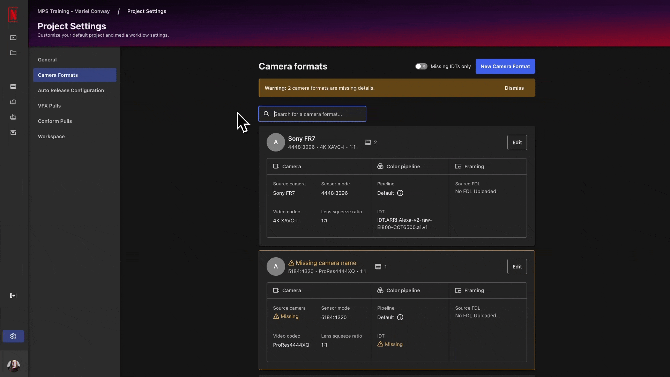The width and height of the screenshot is (670, 377).
Task: Edit the Missing camera name format
Action: click(517, 267)
